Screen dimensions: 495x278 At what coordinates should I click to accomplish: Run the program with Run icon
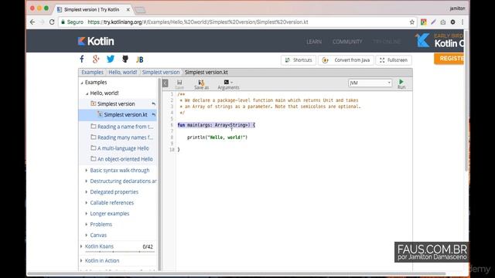(401, 84)
